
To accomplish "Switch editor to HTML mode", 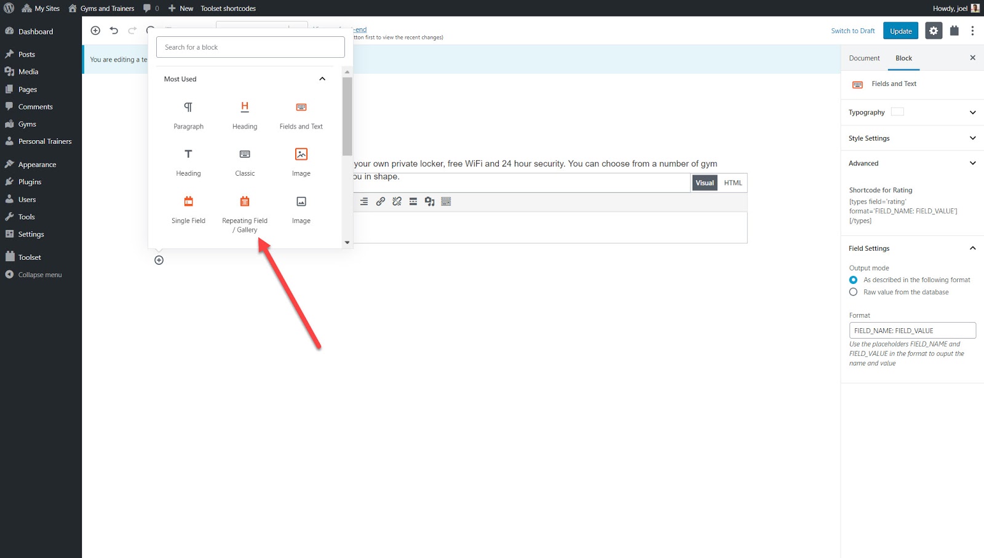I will [x=732, y=183].
